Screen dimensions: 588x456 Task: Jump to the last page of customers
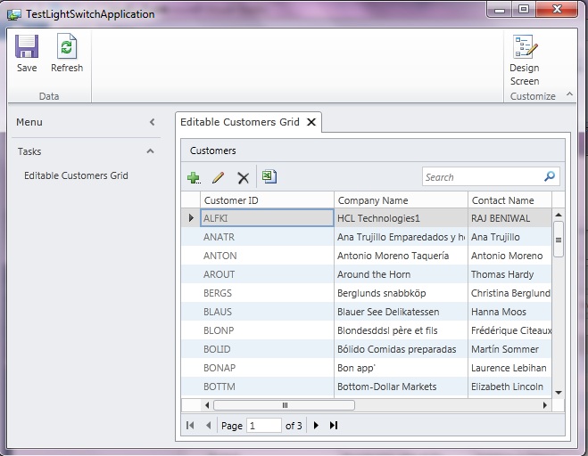click(x=334, y=426)
